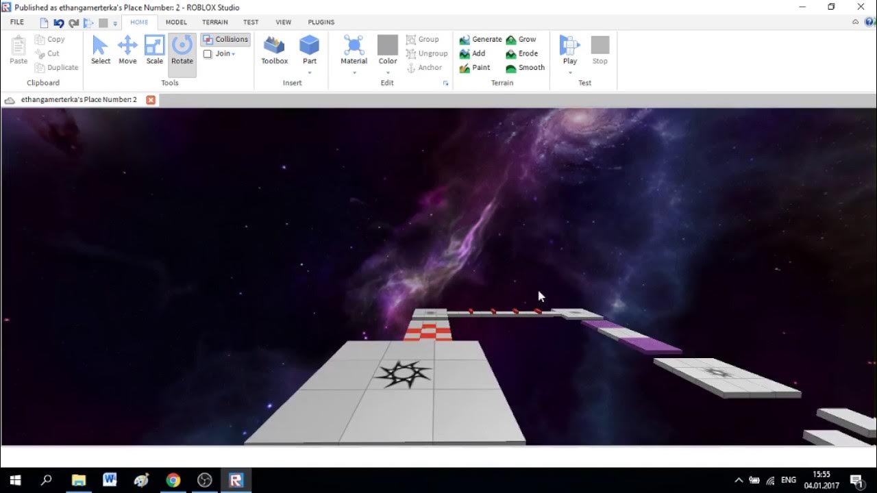Click quick access Play icon
877x493 pixels.
[88, 23]
